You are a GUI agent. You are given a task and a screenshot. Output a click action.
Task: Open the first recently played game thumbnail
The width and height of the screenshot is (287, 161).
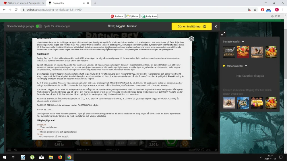(x=229, y=52)
